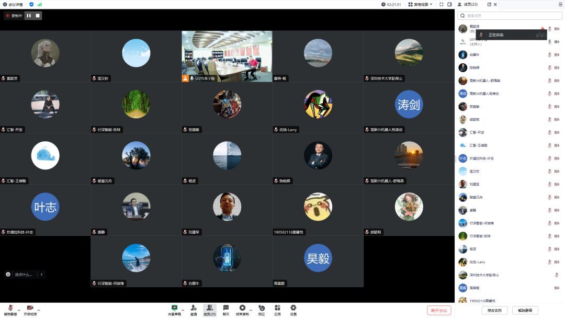Toggle mic for 汇智-开发 in member list
This screenshot has width=565, height=318.
point(549,132)
